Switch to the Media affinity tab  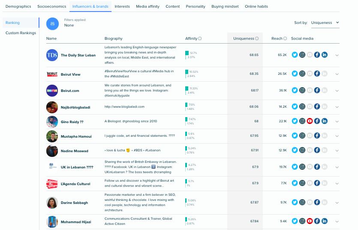click(148, 6)
